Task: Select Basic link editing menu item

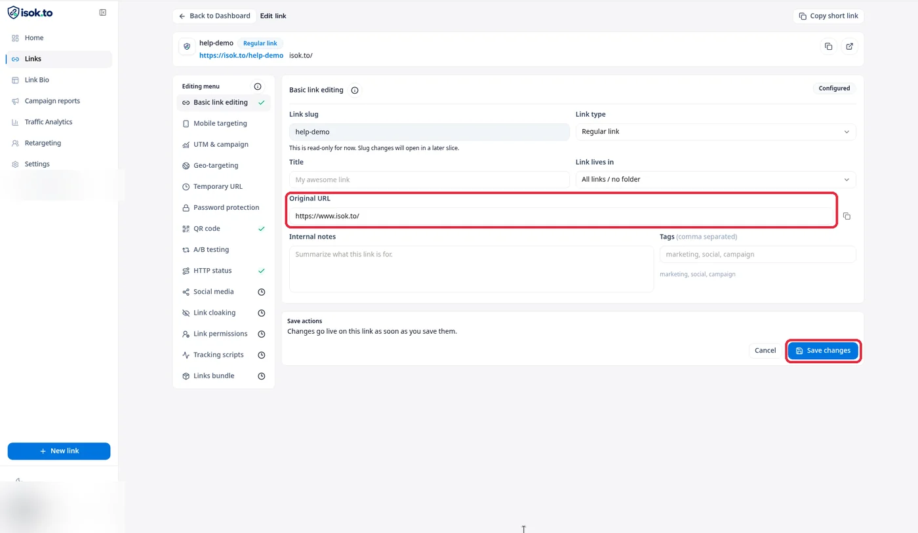Action: coord(224,102)
